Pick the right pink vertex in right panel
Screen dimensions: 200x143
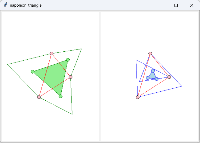[x=169, y=77]
